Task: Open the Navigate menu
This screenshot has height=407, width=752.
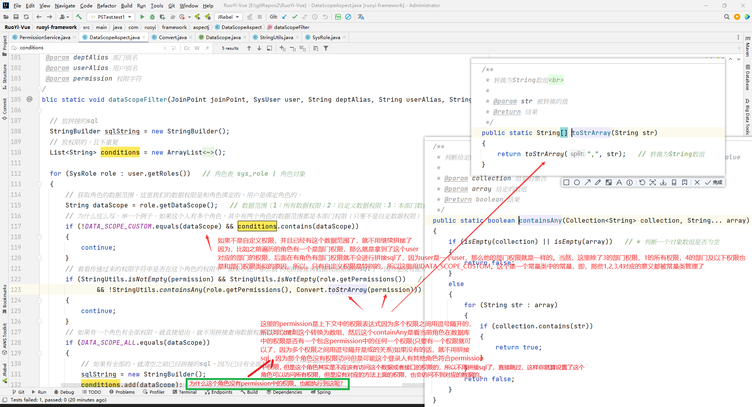Action: pyautogui.click(x=65, y=5)
